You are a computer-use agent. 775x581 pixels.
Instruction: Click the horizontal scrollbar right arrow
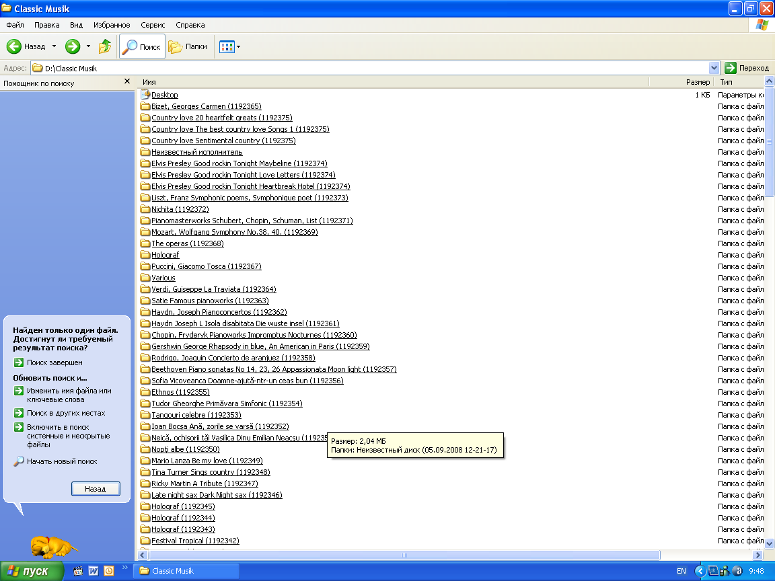(758, 555)
